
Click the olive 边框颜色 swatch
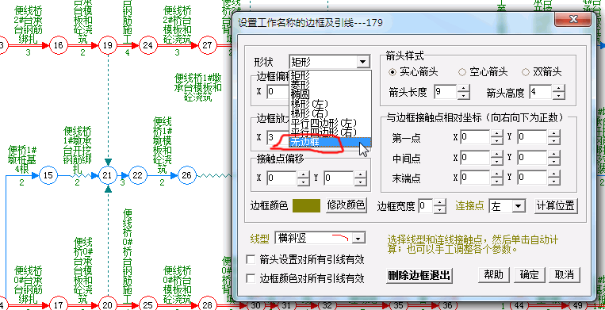(x=306, y=205)
